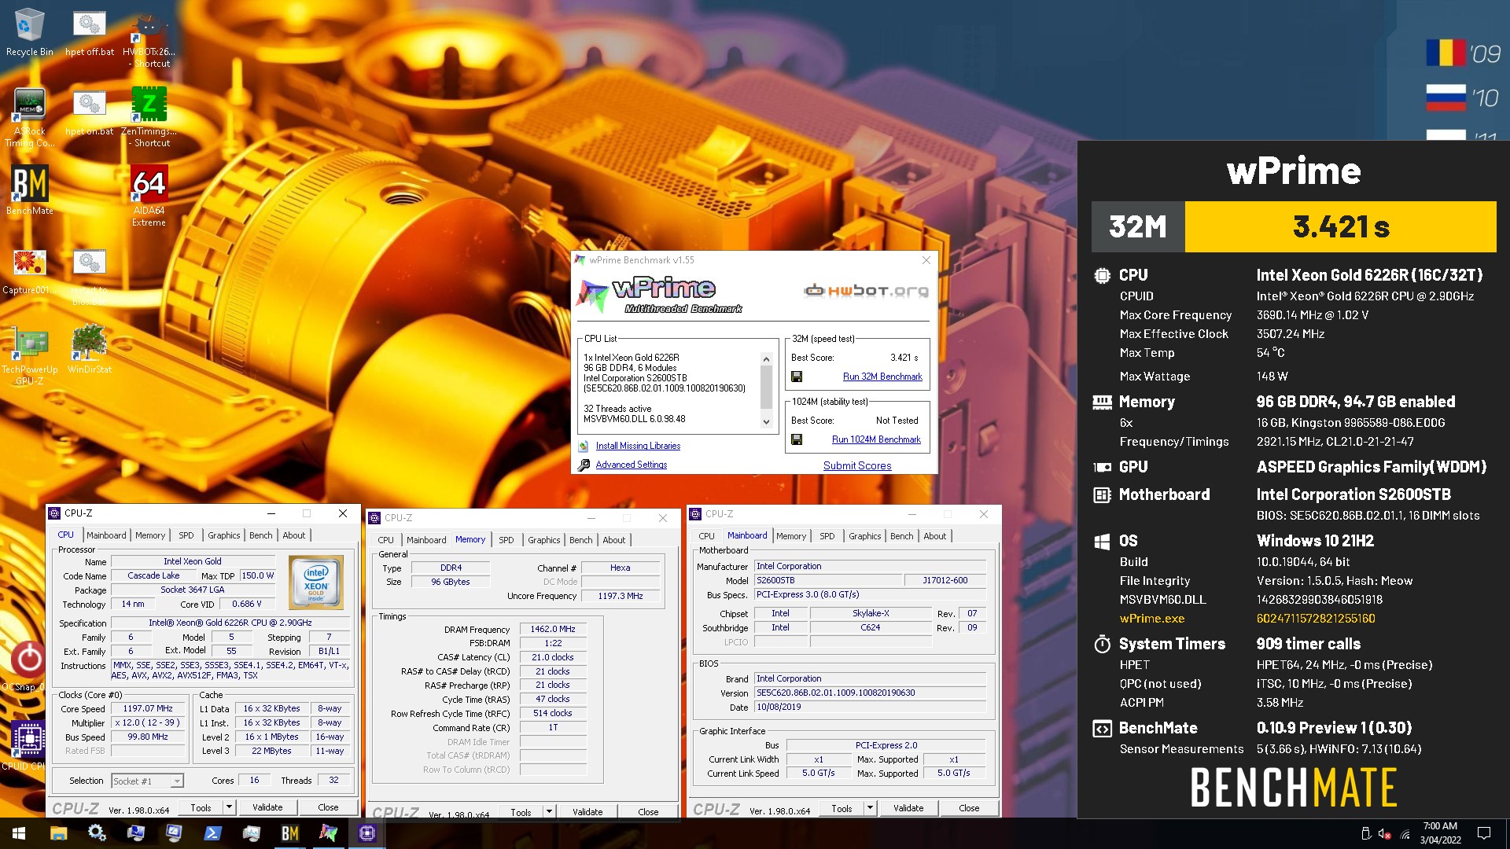Open the About tab in right CPU-Z window
The width and height of the screenshot is (1510, 849).
tap(935, 536)
